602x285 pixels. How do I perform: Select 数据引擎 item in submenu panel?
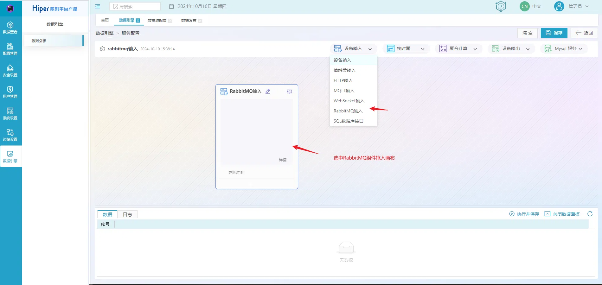coord(54,41)
